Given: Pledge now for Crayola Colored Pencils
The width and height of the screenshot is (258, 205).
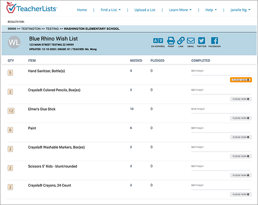Looking at the screenshot, I should click(241, 99).
